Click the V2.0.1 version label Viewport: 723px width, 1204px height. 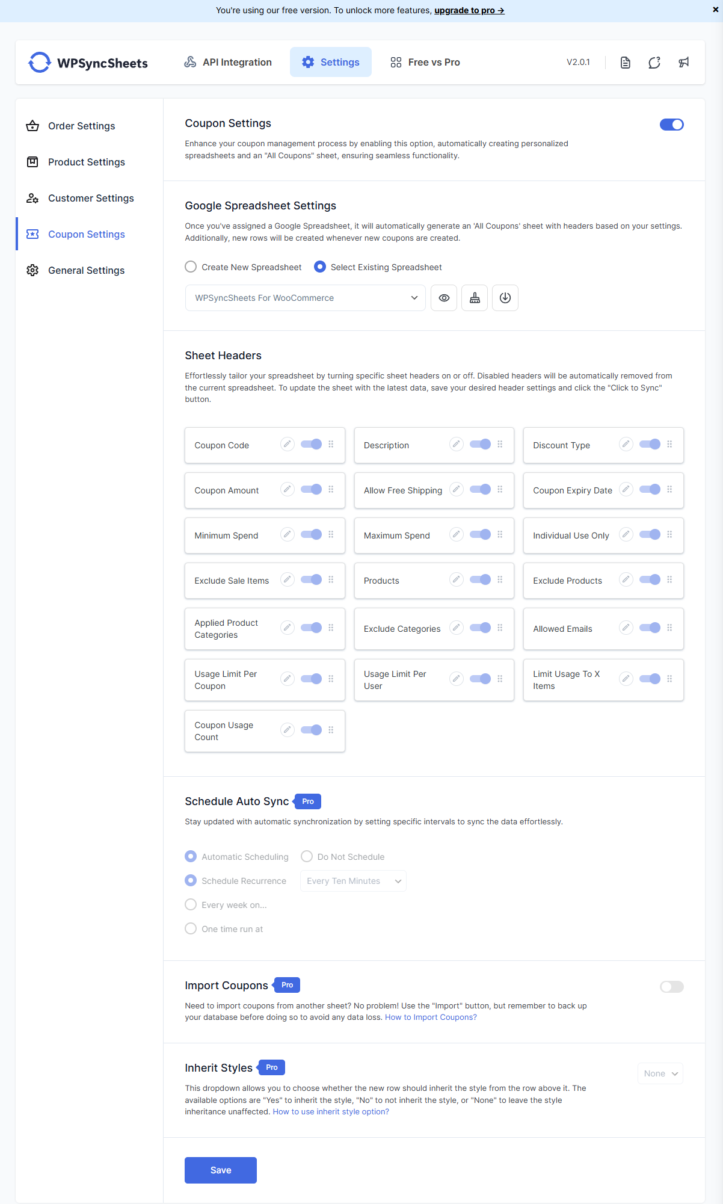pos(578,62)
